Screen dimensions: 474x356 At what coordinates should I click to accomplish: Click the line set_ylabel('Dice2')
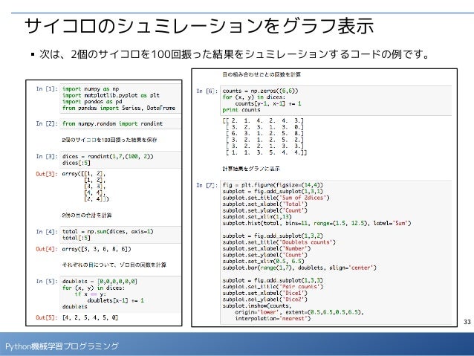(265, 300)
